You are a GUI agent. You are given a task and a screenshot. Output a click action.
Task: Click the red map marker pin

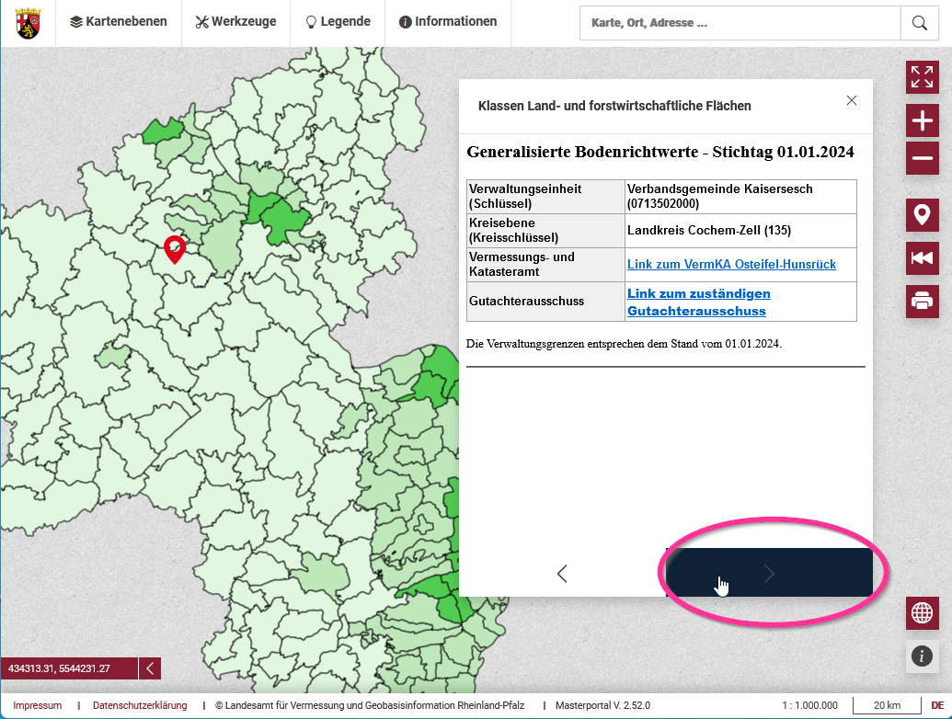(174, 248)
